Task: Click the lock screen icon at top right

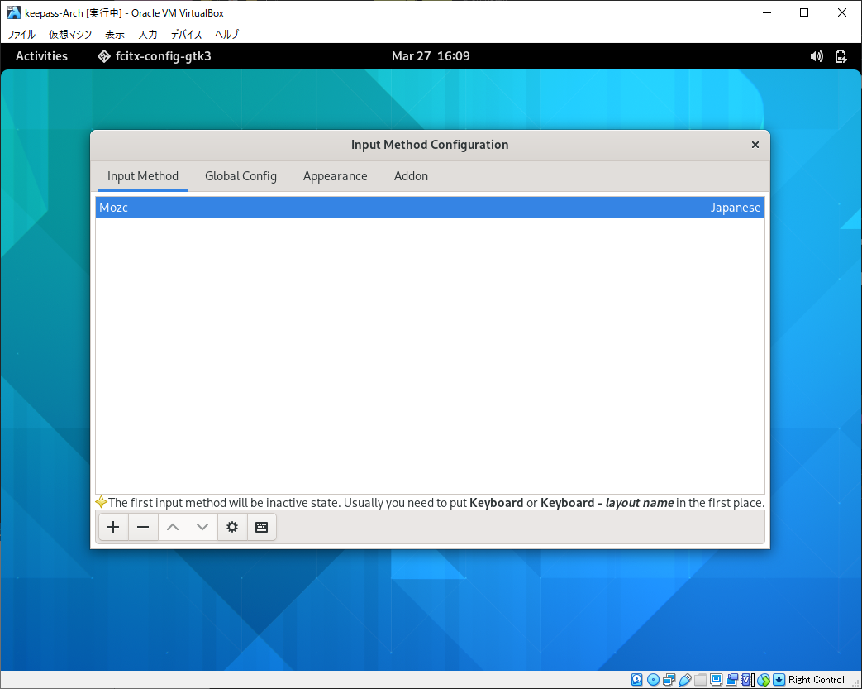Action: point(841,56)
